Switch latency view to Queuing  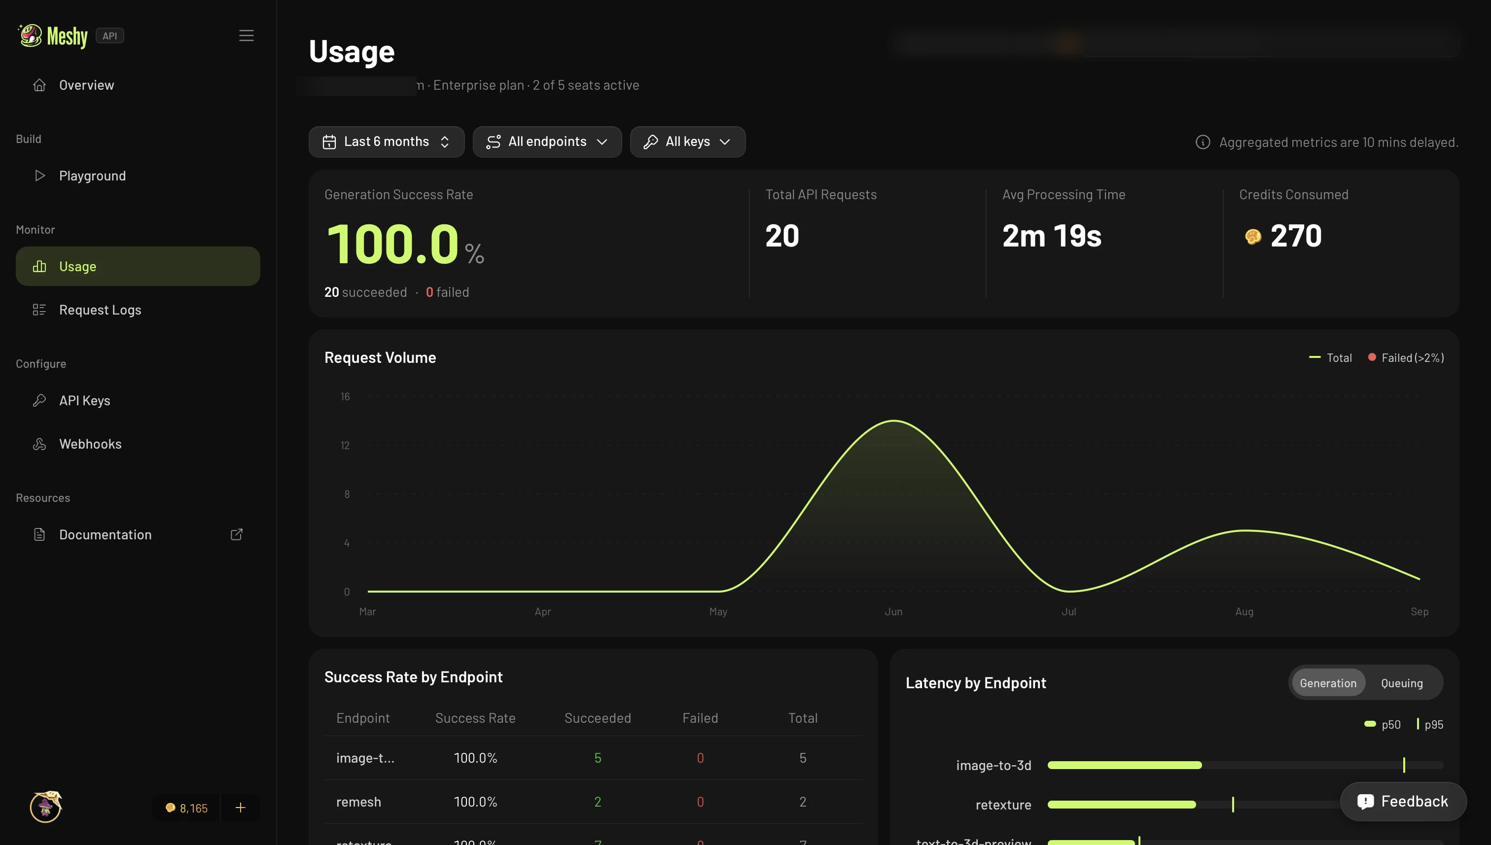point(1402,683)
